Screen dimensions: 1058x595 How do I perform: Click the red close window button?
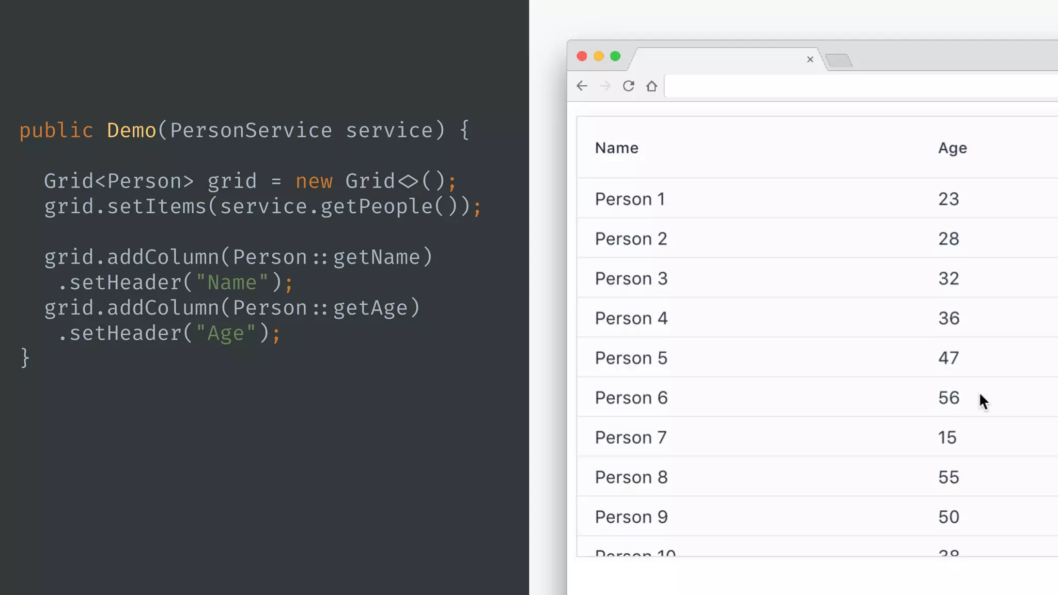582,56
